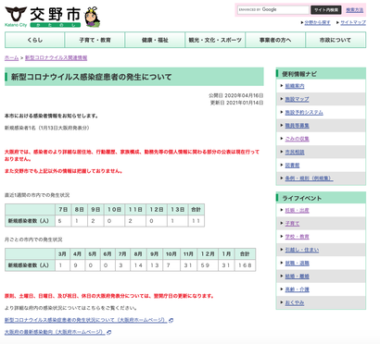Viewport: 380px width, 344px height.
Task: Click the Katano City mascot character image
Action: 92,17
